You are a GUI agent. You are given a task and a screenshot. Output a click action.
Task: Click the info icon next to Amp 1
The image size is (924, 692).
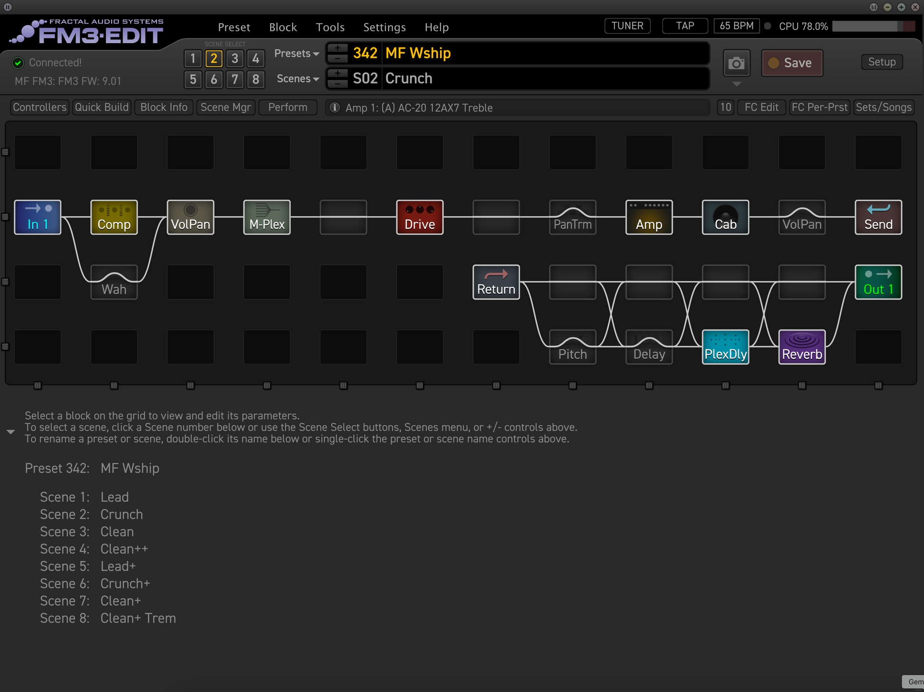pos(335,108)
